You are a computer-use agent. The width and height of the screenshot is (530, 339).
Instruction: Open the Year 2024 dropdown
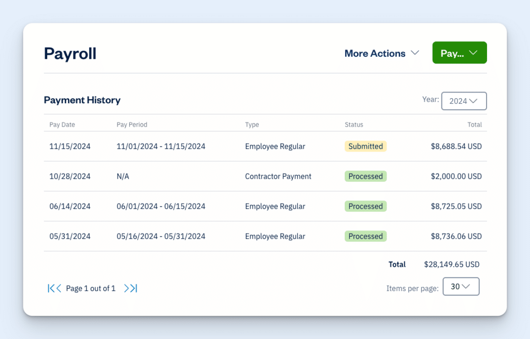464,101
